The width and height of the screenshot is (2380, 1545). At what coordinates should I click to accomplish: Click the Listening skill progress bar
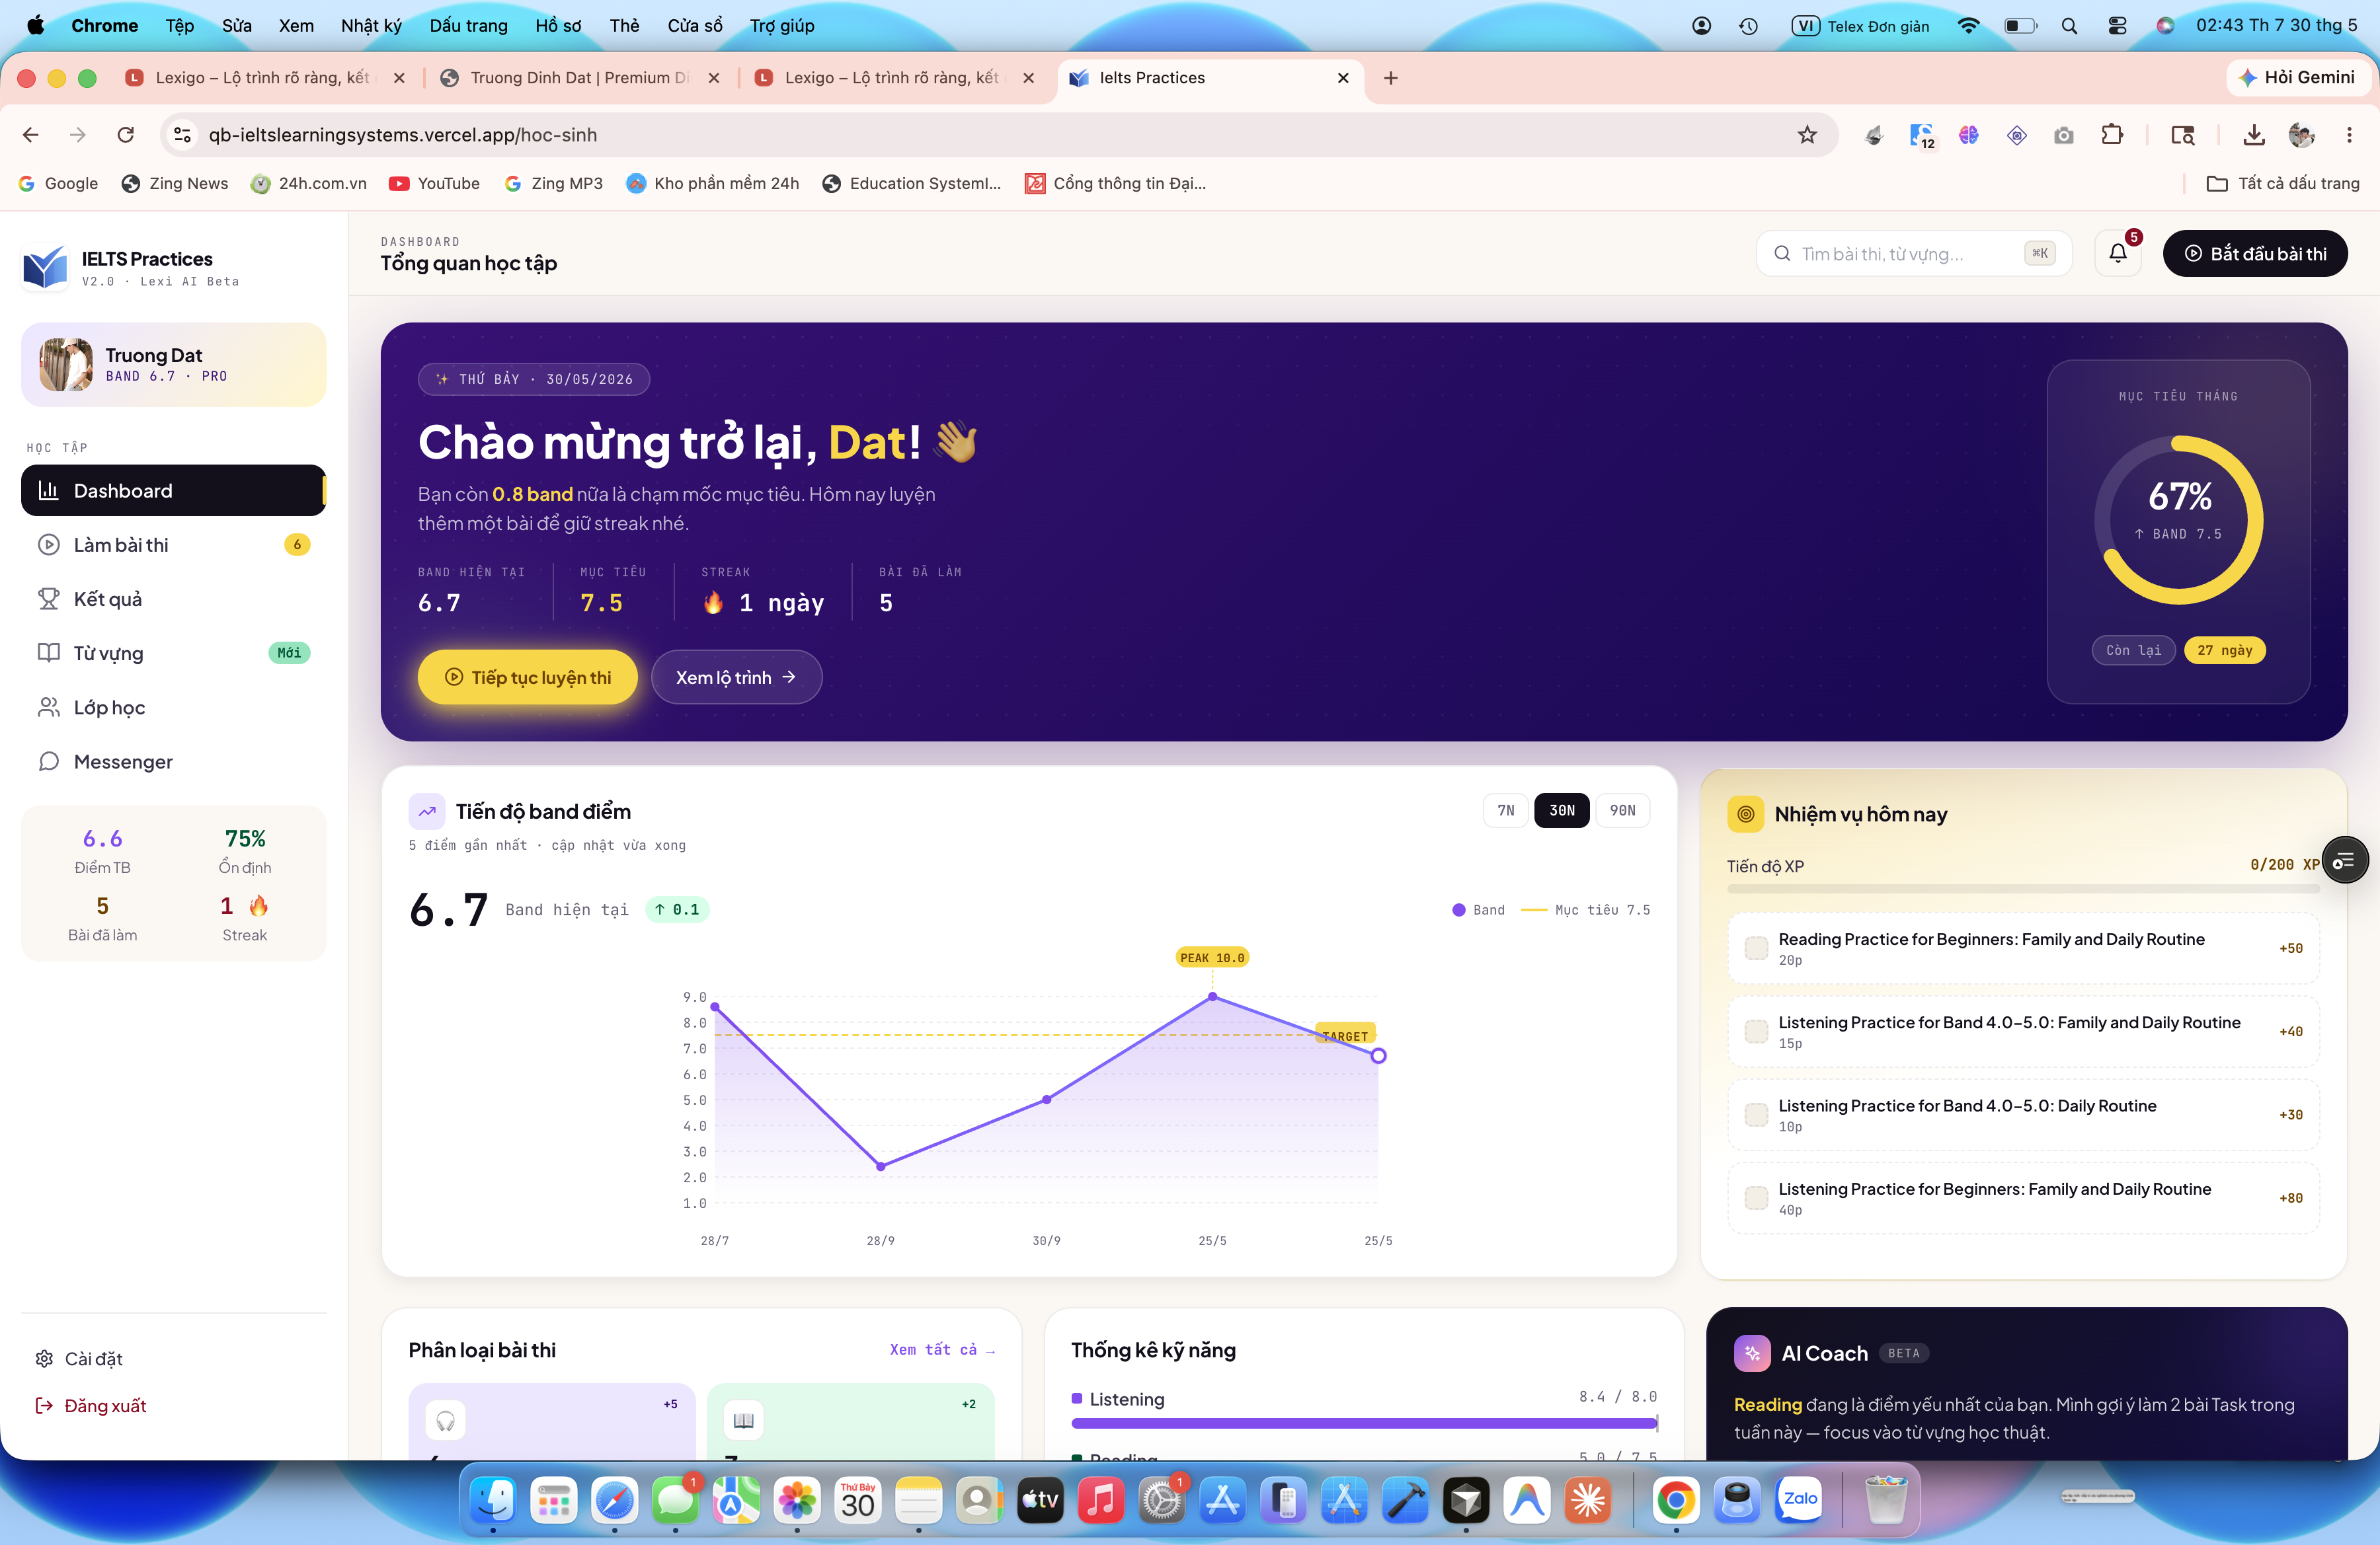[1364, 1423]
